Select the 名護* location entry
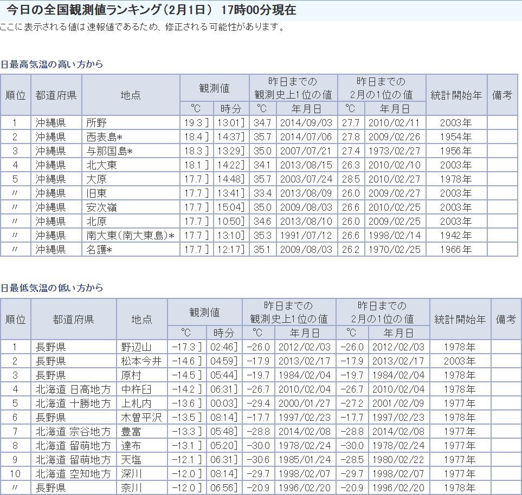 pyautogui.click(x=99, y=250)
